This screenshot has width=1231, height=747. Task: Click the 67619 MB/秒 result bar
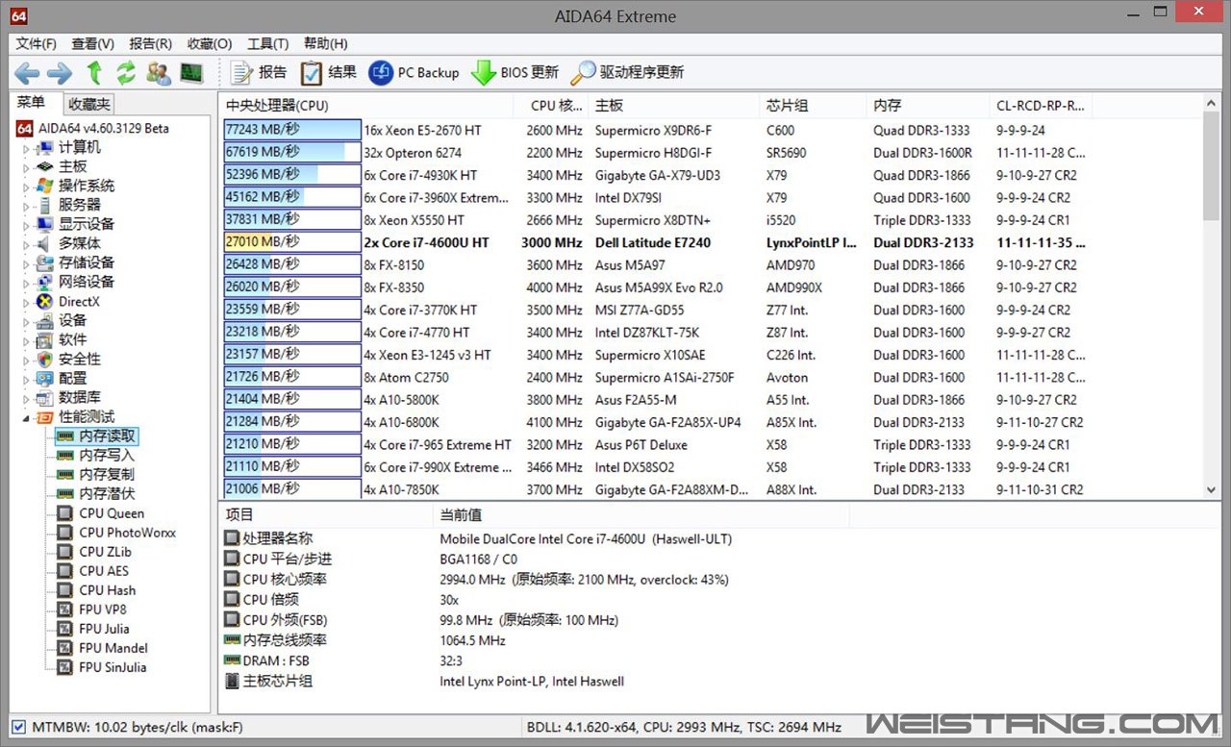[292, 152]
